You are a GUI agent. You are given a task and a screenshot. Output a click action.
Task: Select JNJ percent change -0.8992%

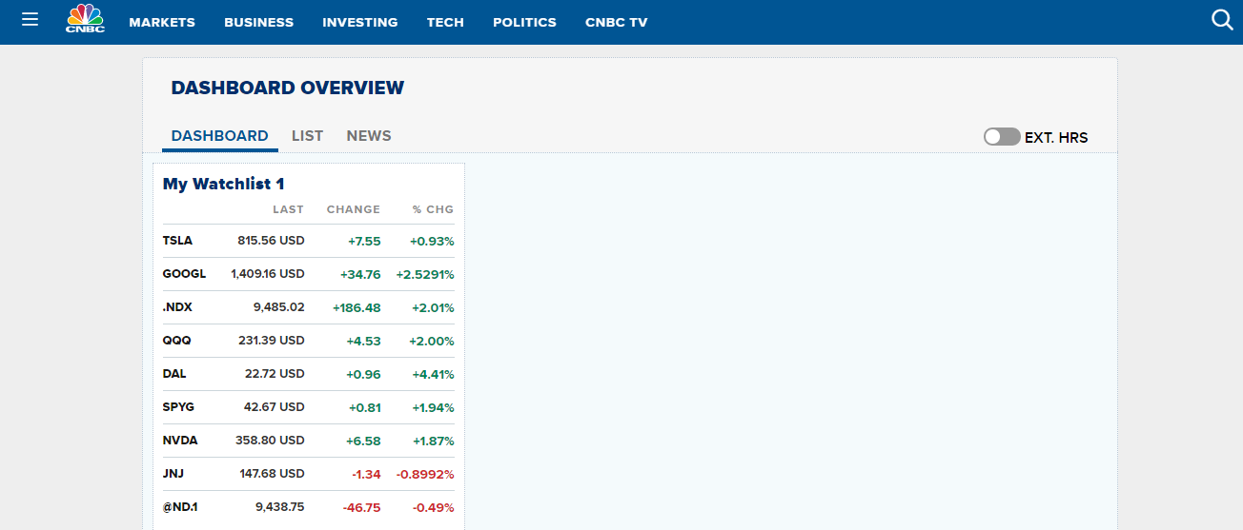[426, 474]
